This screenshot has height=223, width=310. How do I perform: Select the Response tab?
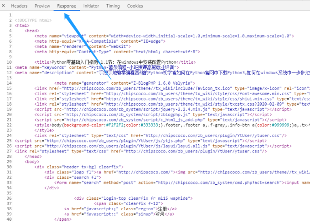point(67,6)
